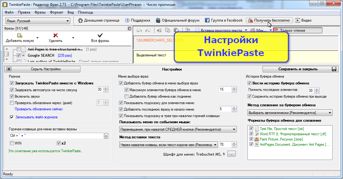
Task: Open Группа в Facebook
Action: pyautogui.click(x=223, y=20)
